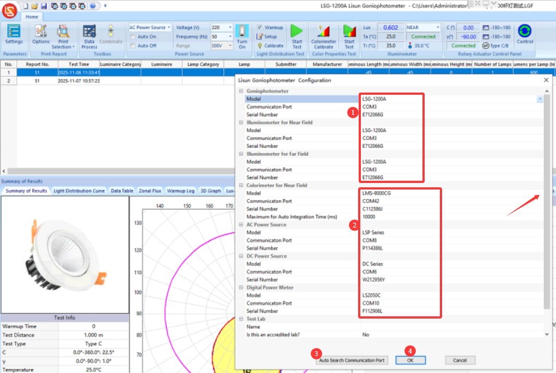The height and width of the screenshot is (373, 556).
Task: Collapse Colorimeter for Near Field section
Action: click(x=241, y=185)
